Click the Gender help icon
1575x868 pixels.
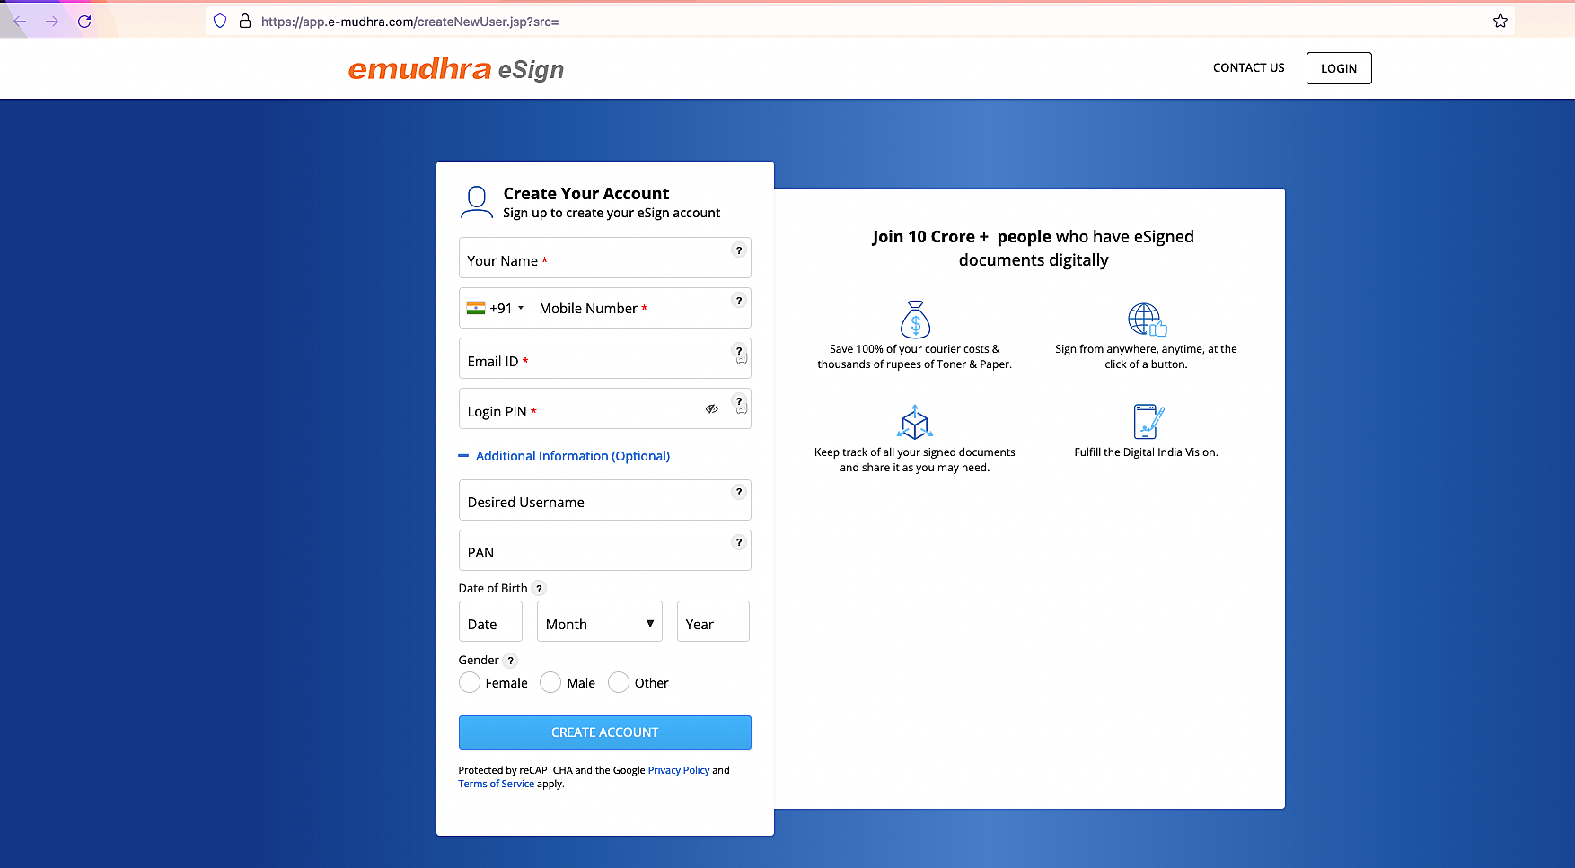click(x=510, y=661)
